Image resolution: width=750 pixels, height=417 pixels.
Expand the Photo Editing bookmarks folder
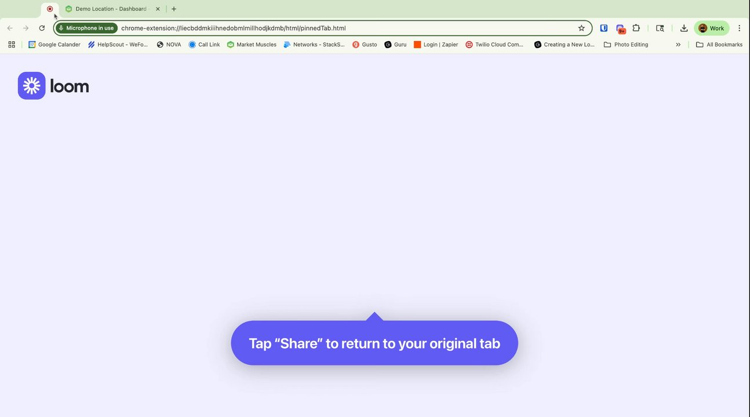pyautogui.click(x=626, y=45)
